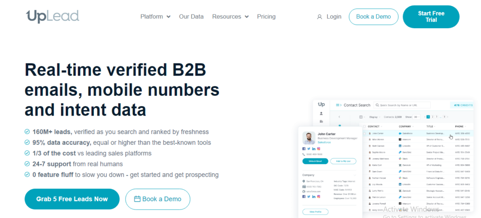
Task: Click the Start Free Trial button
Action: tap(431, 17)
